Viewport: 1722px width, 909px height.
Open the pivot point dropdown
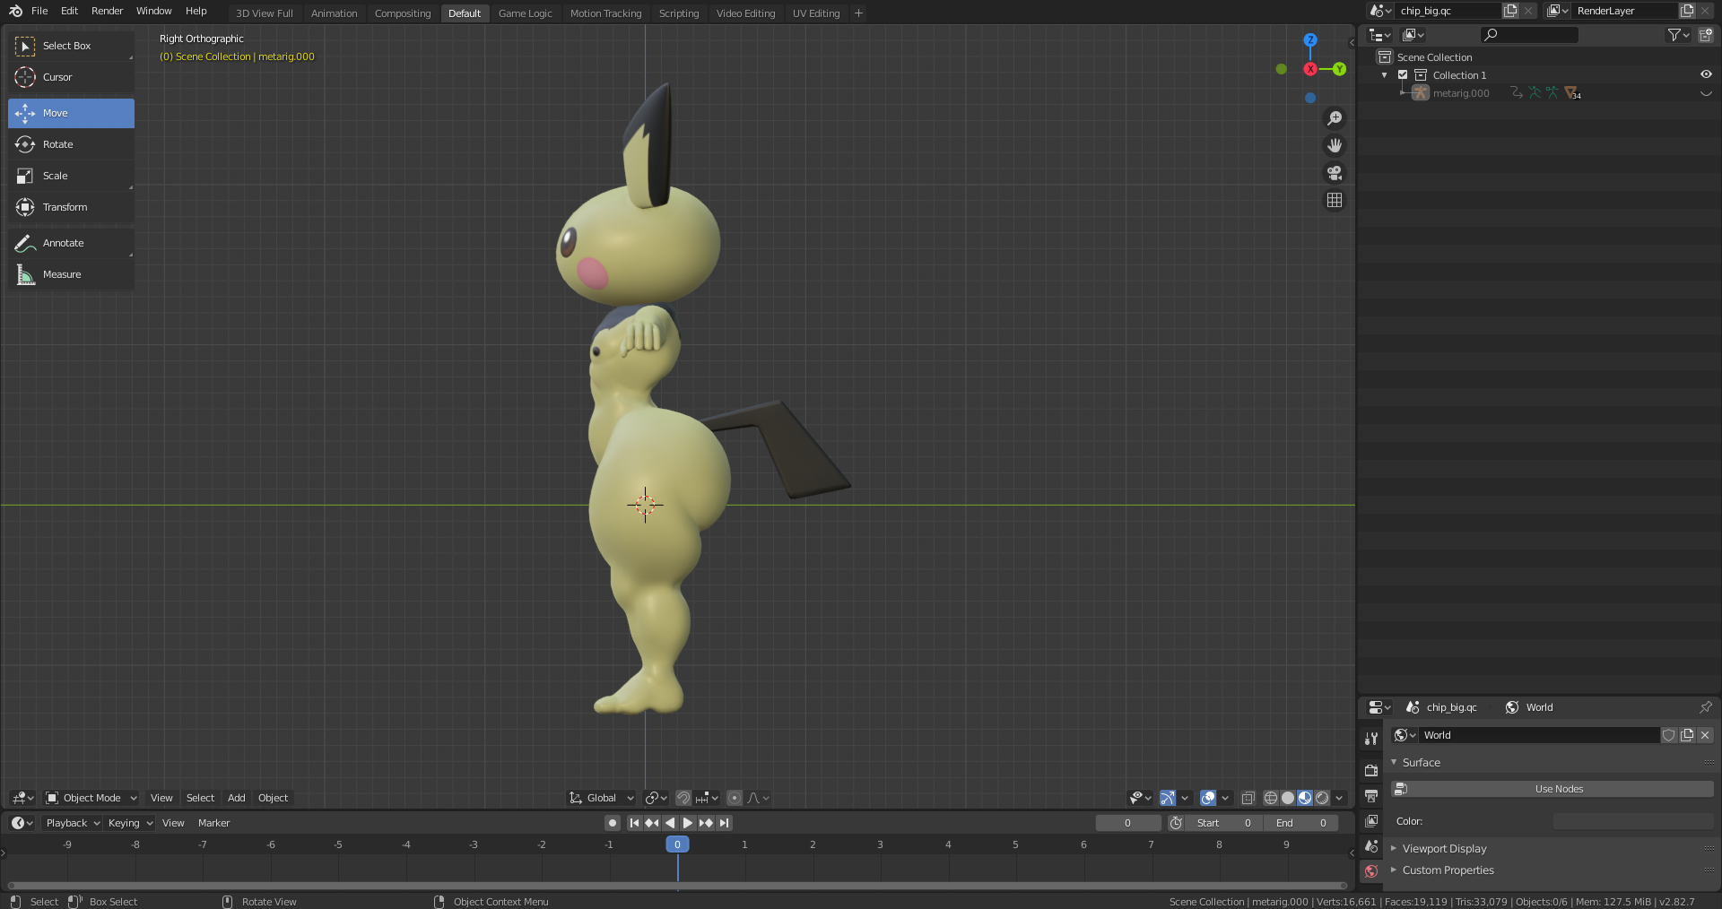(656, 798)
